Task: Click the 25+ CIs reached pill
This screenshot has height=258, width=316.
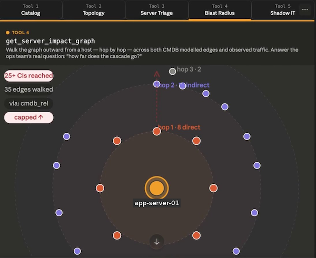Action: click(x=29, y=76)
